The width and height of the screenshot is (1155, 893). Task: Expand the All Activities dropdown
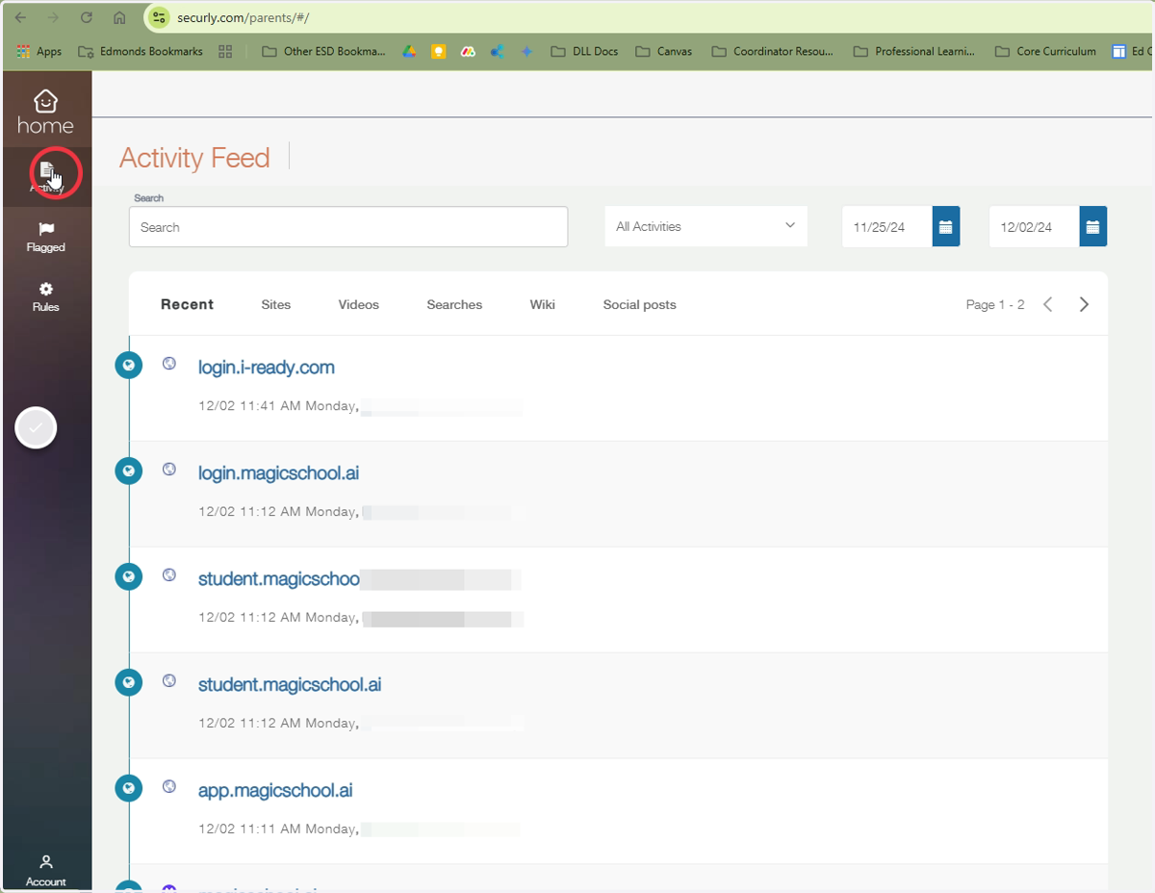pyautogui.click(x=706, y=226)
